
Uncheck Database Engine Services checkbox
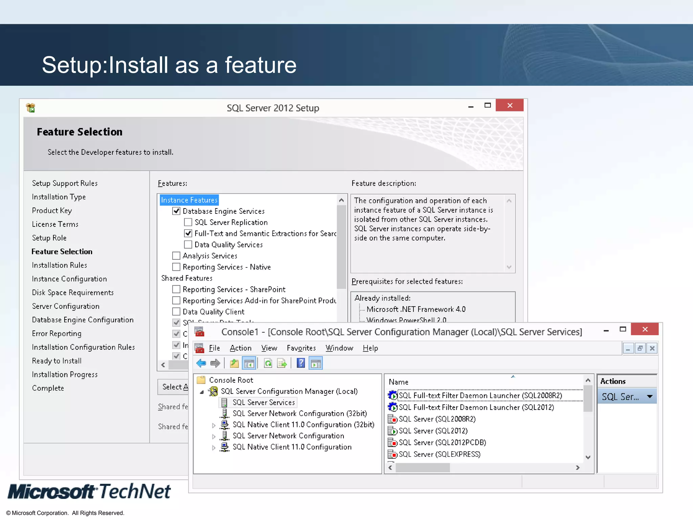(x=176, y=211)
